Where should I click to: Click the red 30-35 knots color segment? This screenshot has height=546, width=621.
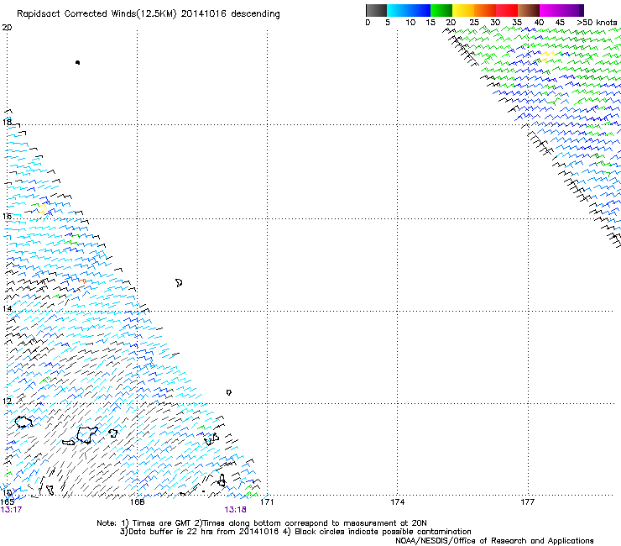tap(507, 10)
